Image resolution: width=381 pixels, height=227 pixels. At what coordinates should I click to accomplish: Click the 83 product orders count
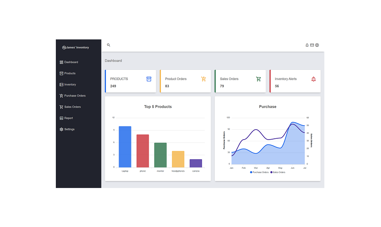coord(167,86)
